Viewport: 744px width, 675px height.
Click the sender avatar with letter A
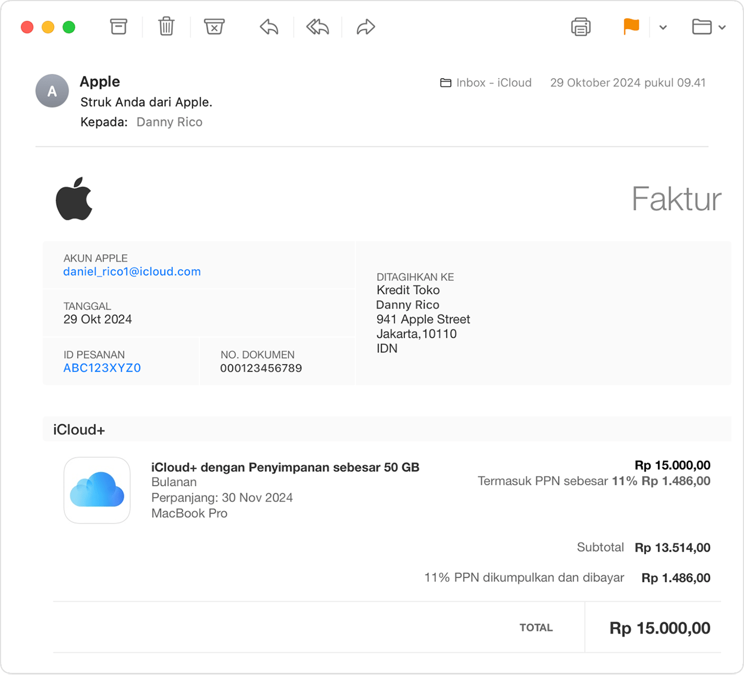[52, 91]
